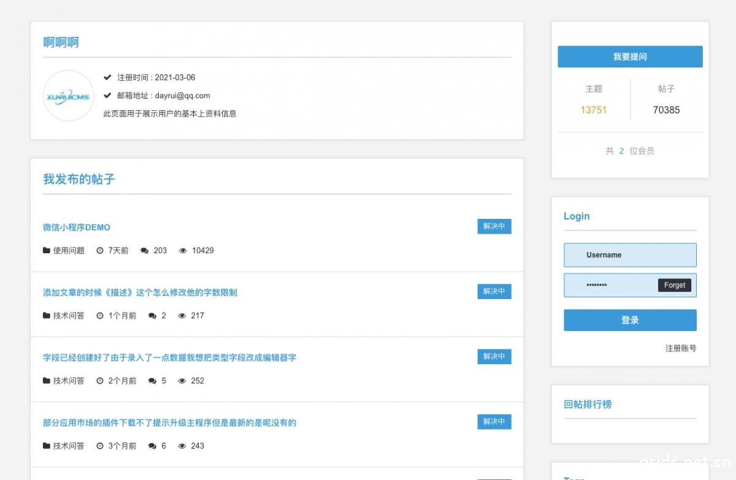The width and height of the screenshot is (736, 480).
Task: Click 解决中 badge for 添加文章 post
Action: [x=494, y=291]
